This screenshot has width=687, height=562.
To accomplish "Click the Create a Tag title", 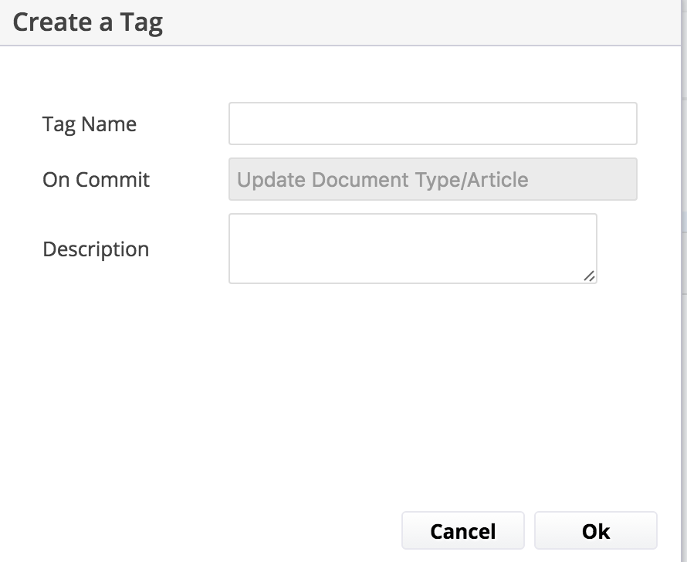I will pos(88,22).
